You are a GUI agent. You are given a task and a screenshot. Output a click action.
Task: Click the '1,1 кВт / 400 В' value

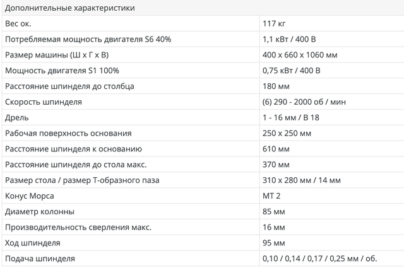[x=289, y=39]
